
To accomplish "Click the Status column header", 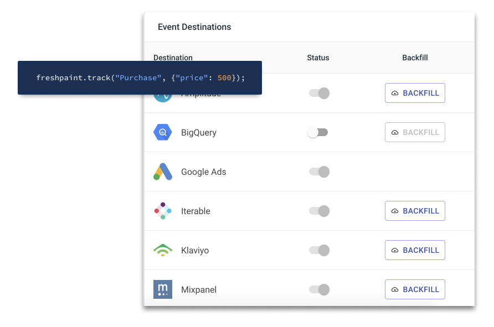I will click(x=318, y=58).
